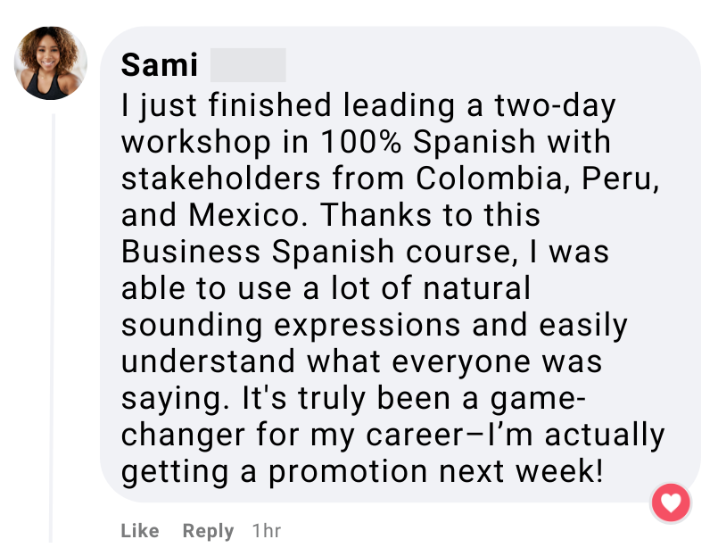718x556 pixels.
Task: Open the heart reaction on Sami's comment
Action: (x=671, y=503)
